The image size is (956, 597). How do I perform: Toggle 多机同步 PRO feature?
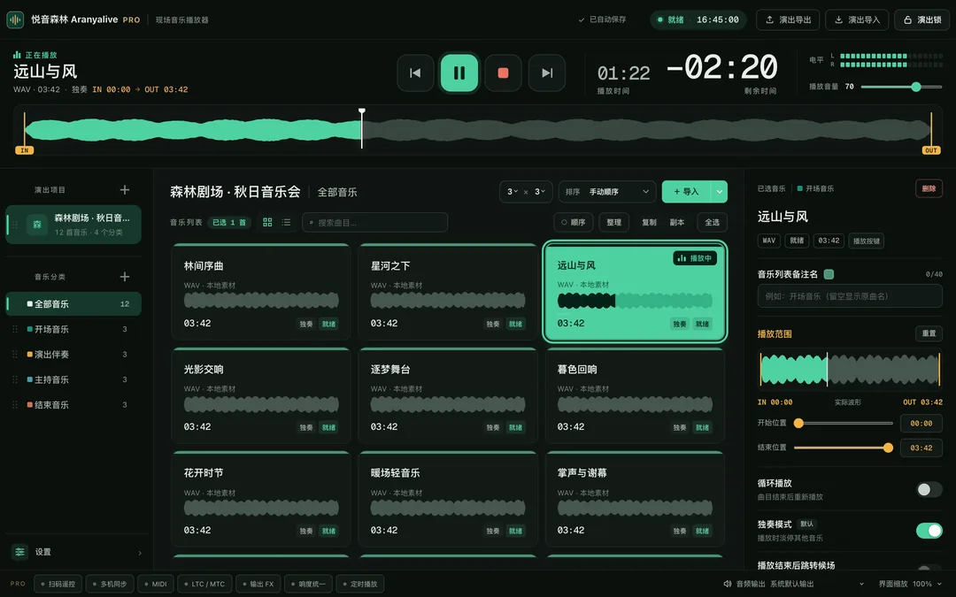110,584
